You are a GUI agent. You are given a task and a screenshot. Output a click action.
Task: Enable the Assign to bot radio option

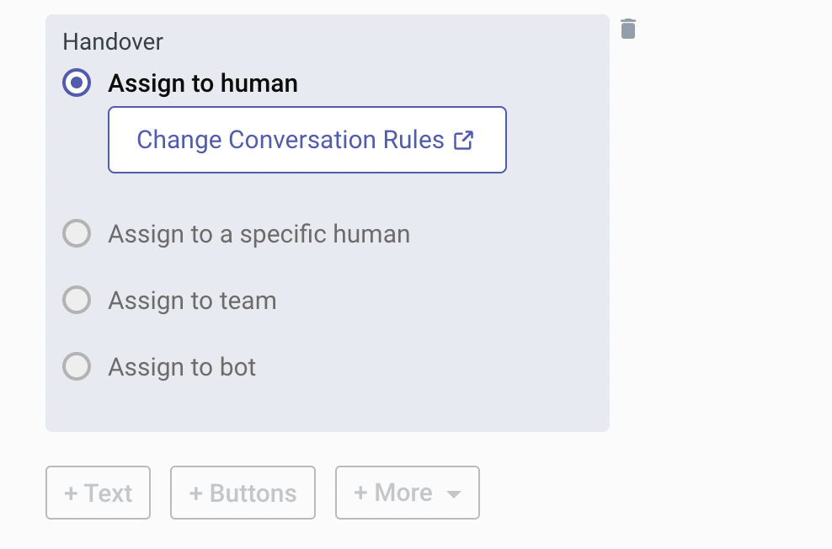point(77,366)
